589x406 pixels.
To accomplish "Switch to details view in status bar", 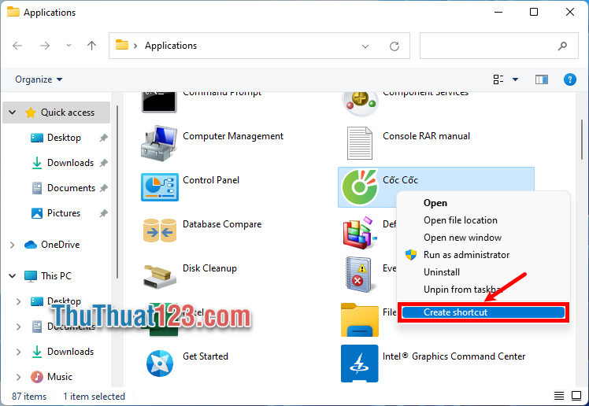I will 559,396.
